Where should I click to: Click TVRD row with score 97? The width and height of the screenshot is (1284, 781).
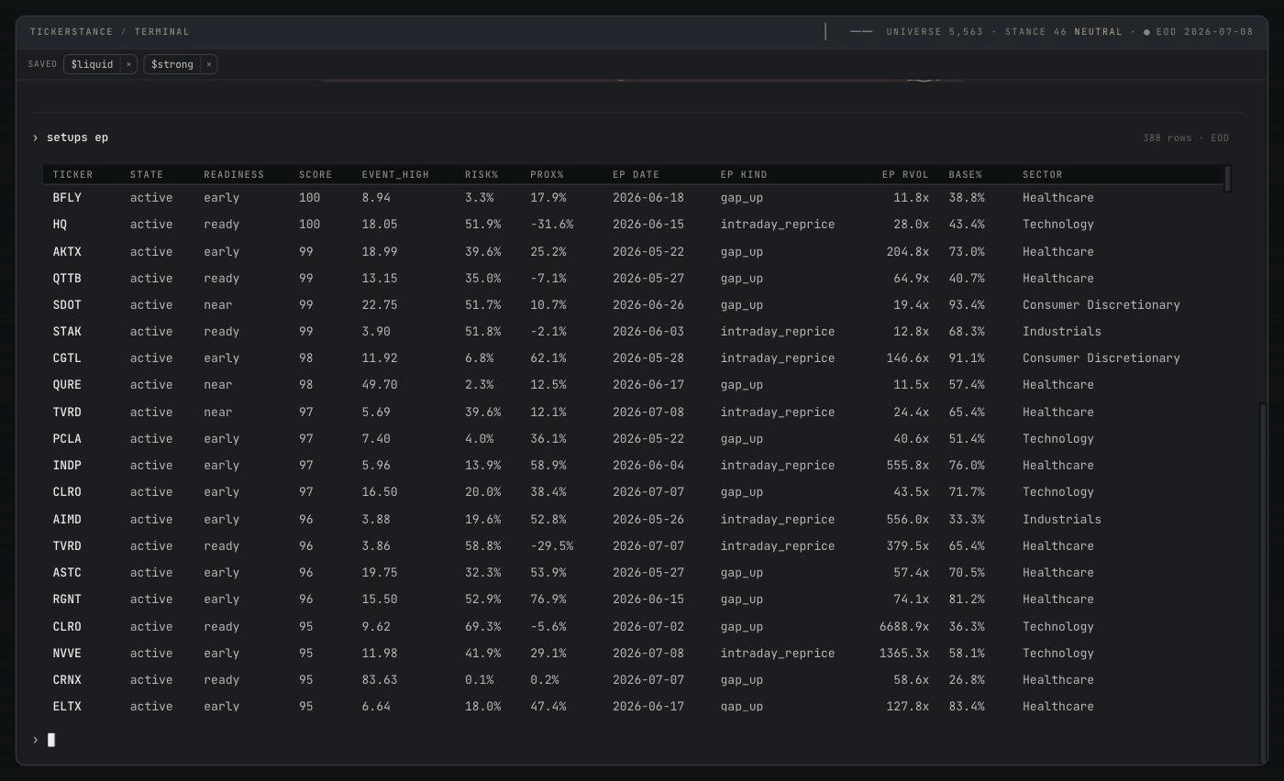coord(633,412)
